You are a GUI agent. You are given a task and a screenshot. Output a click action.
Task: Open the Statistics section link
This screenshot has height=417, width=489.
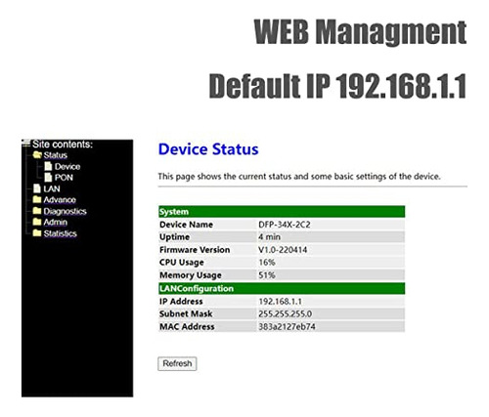pos(61,233)
